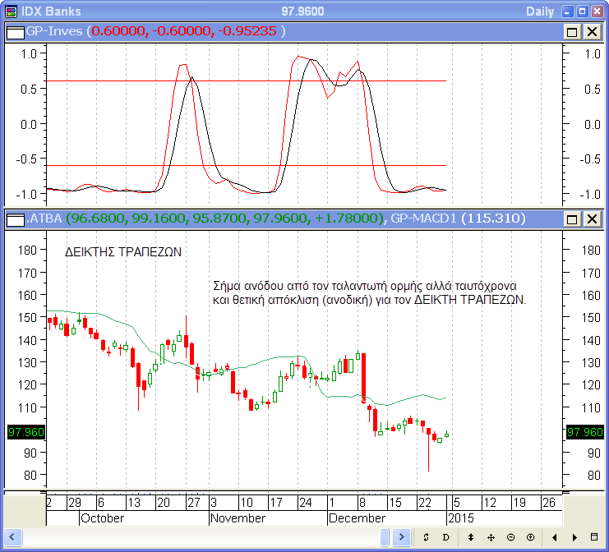Go to next security with right triangle
Image resolution: width=609 pixels, height=552 pixels.
coord(574,537)
